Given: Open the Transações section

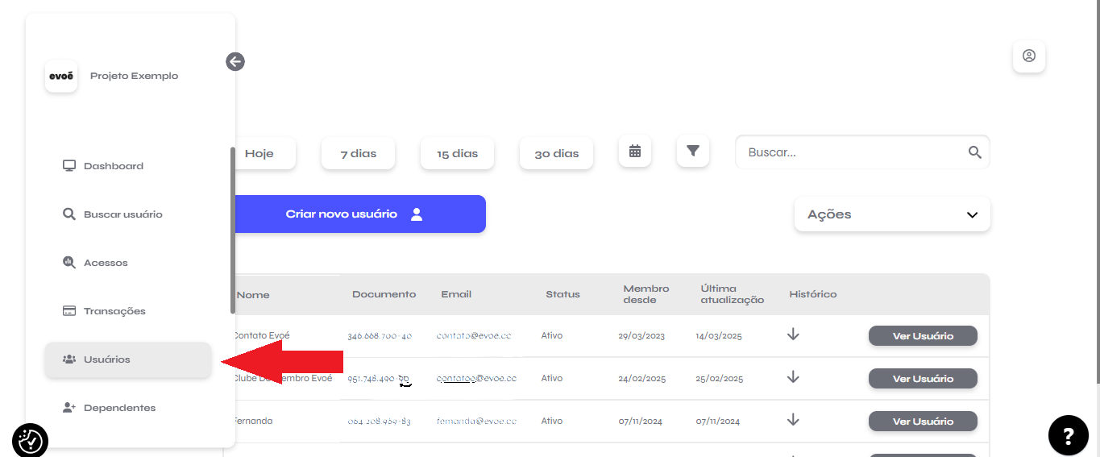Looking at the screenshot, I should coord(128,311).
